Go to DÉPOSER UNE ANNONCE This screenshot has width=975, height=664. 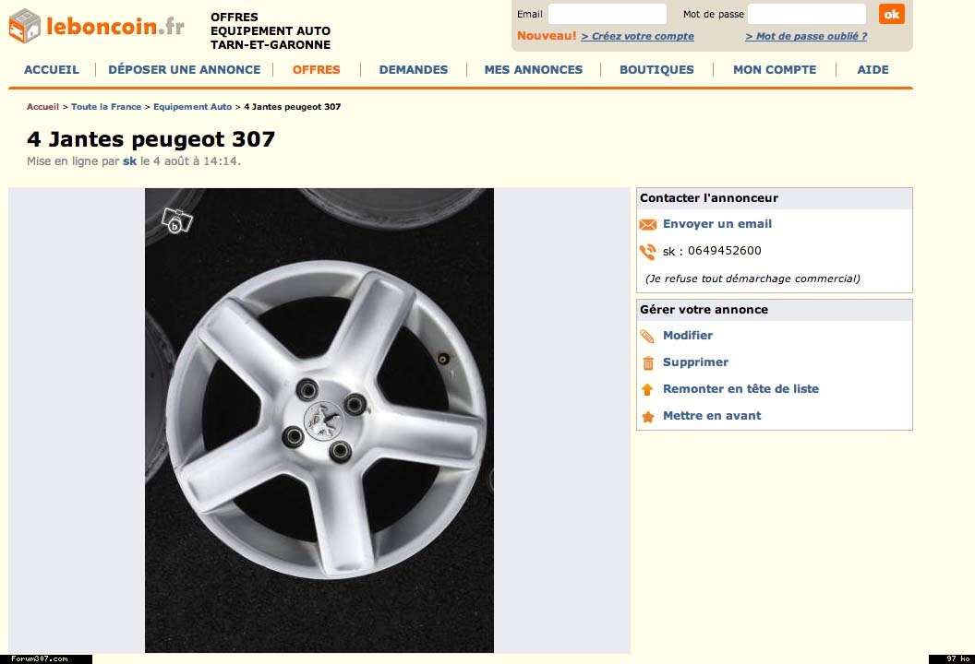click(x=184, y=69)
